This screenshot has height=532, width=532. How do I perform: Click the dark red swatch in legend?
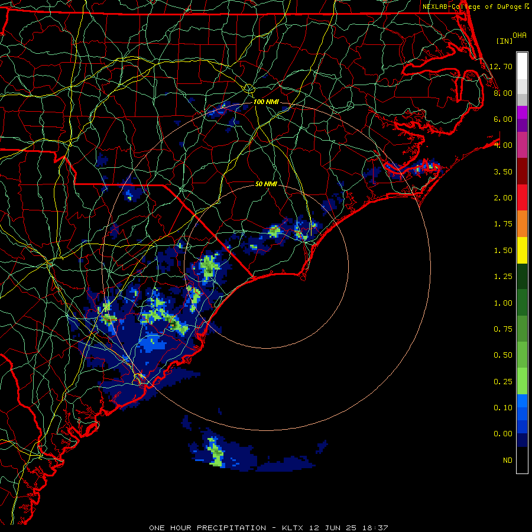pos(522,171)
